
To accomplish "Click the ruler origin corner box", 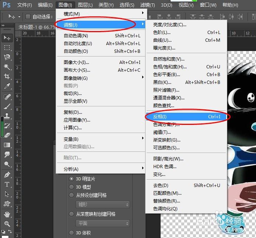I will pos(18,34).
